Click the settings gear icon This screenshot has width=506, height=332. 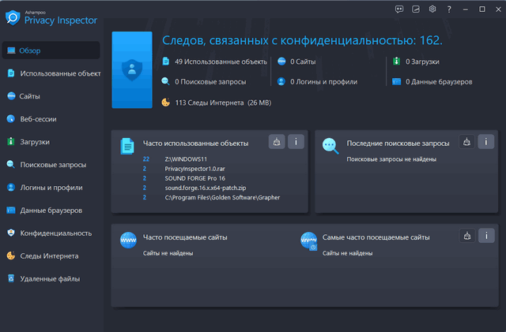point(432,9)
